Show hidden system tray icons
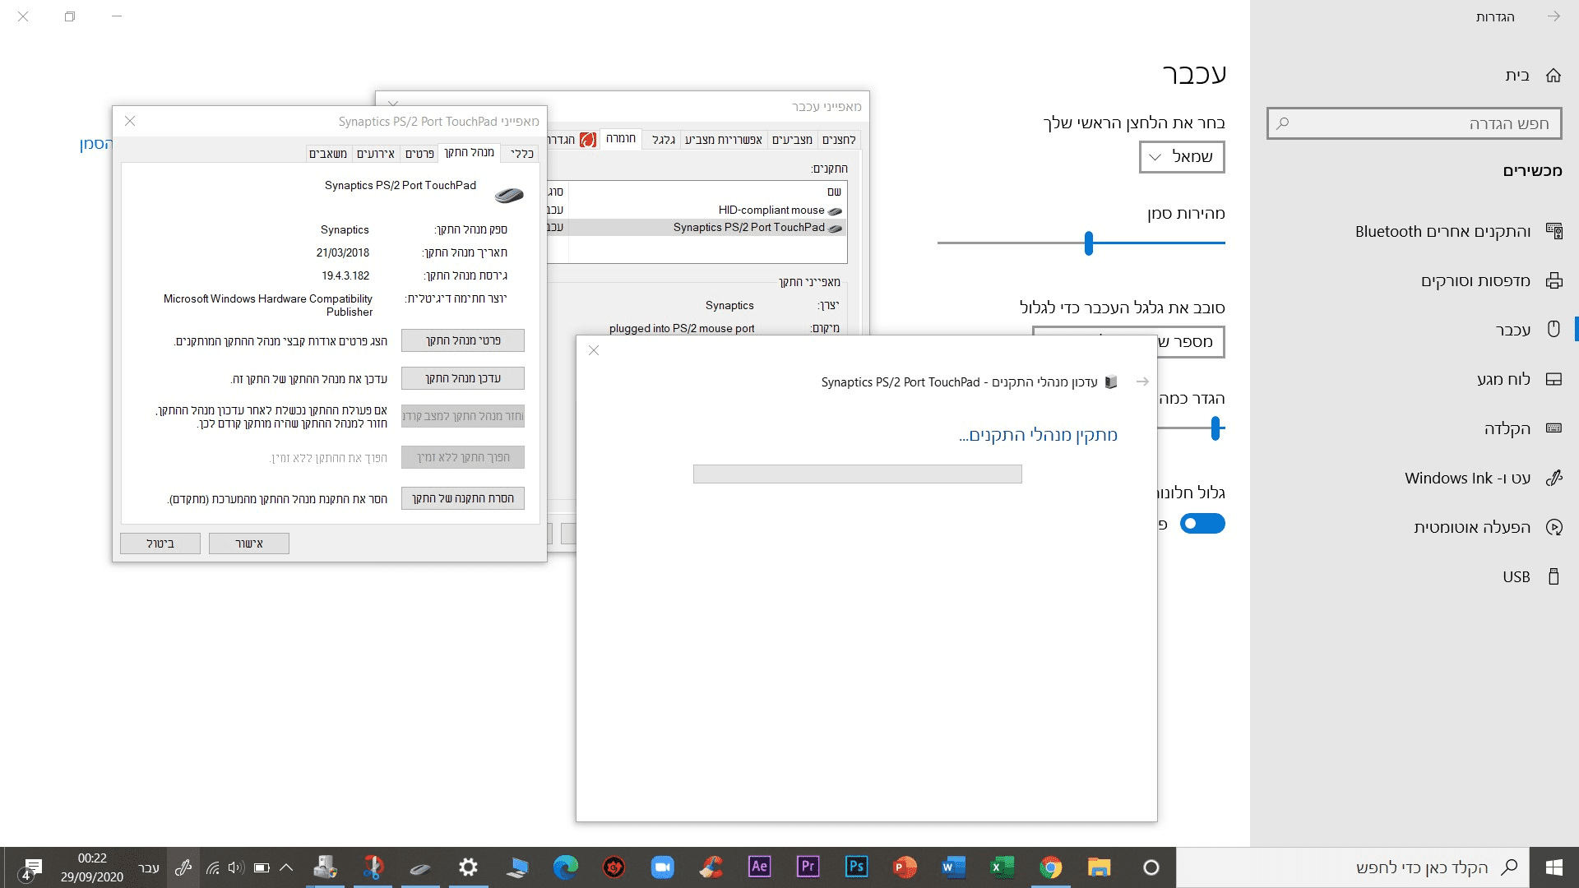 coord(286,867)
